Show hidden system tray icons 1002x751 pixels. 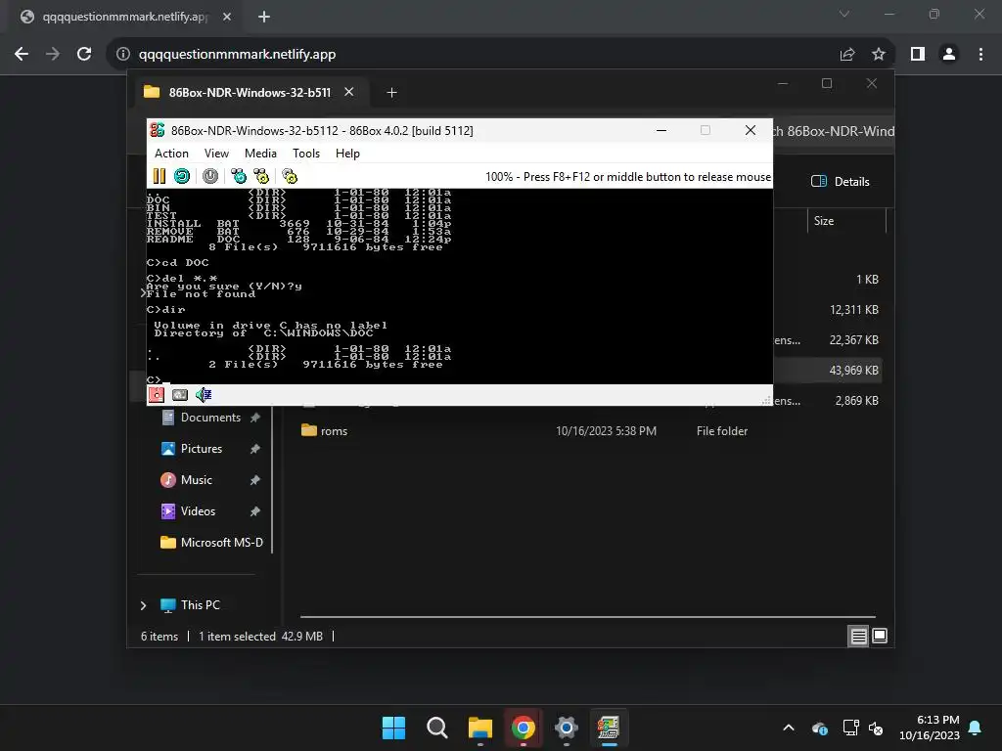[x=789, y=728]
